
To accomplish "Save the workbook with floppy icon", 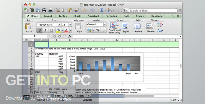I will click(x=44, y=10).
